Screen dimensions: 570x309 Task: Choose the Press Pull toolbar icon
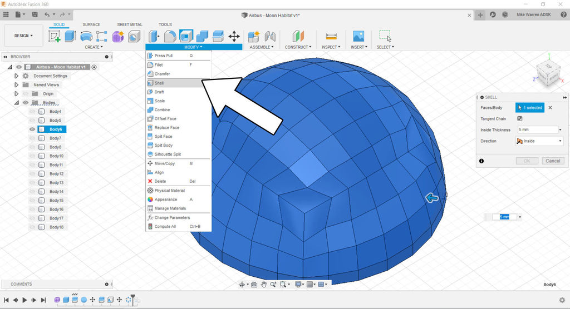[x=154, y=36]
